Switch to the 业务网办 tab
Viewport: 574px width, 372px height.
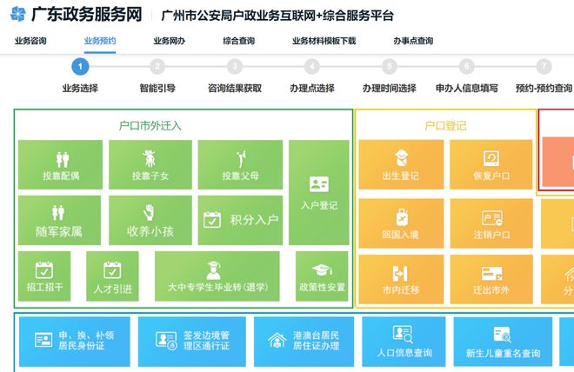pyautogui.click(x=169, y=41)
